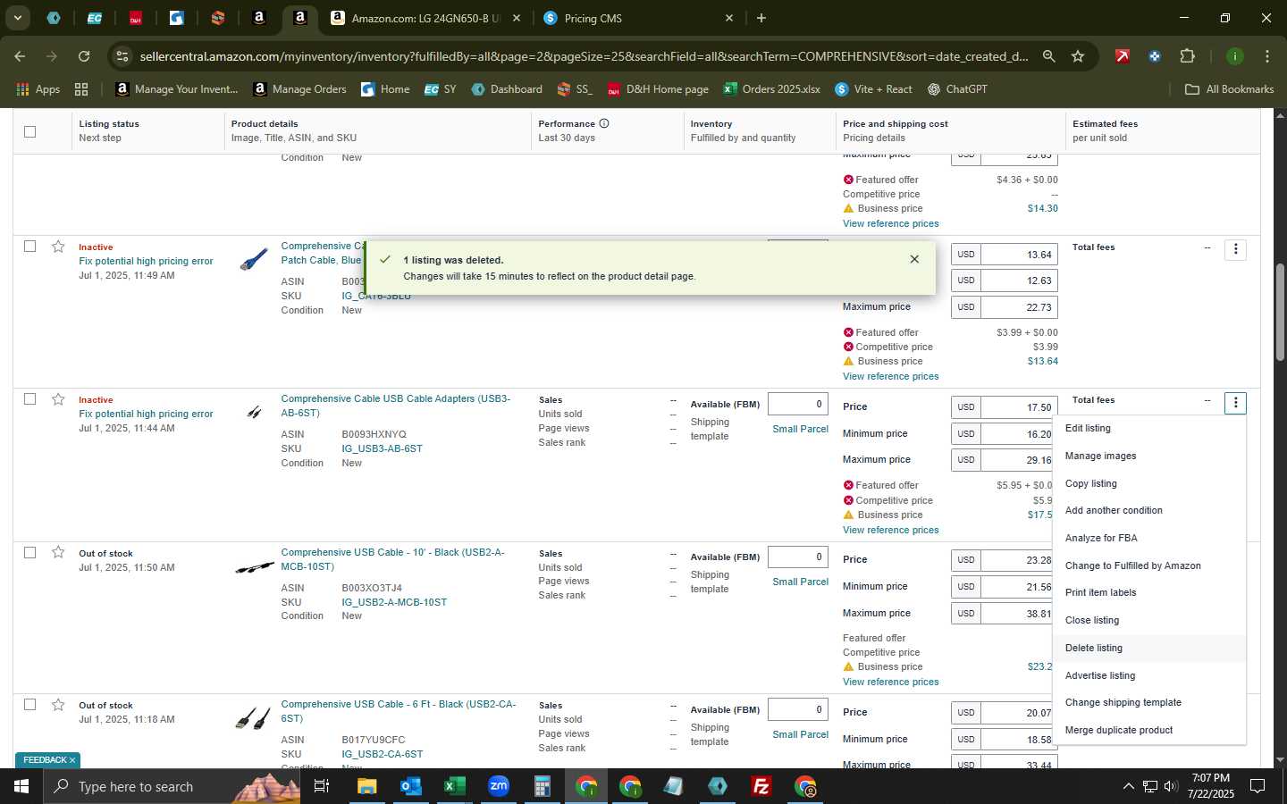Open Orders 2025.xlsx bookmark
The image size is (1287, 804).
771,89
